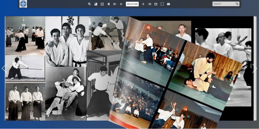Jump to the last page

pos(149,4)
